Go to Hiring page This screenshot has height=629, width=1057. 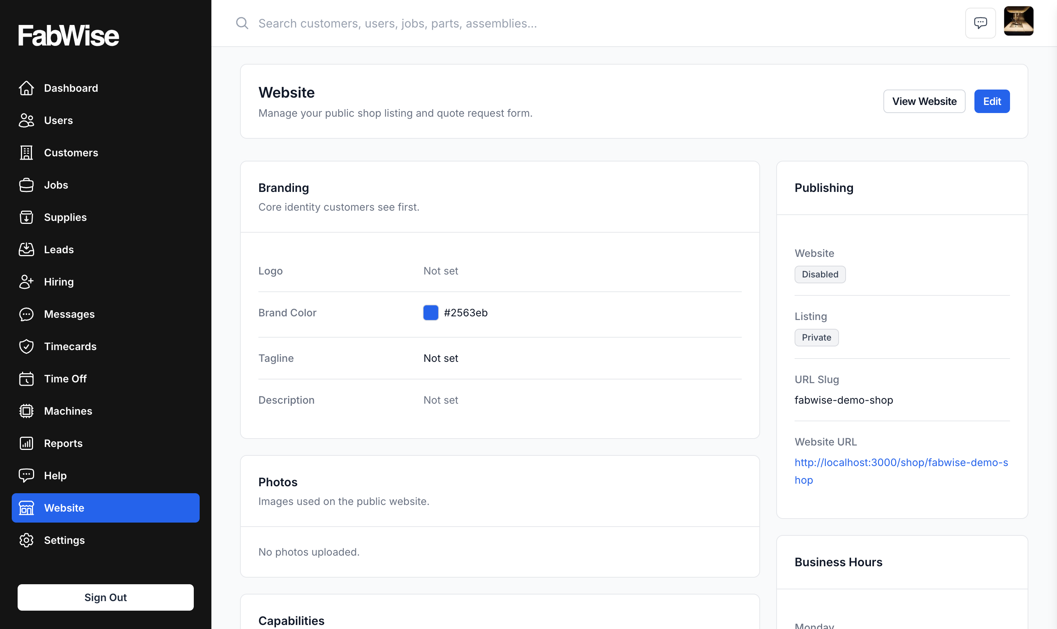point(106,282)
